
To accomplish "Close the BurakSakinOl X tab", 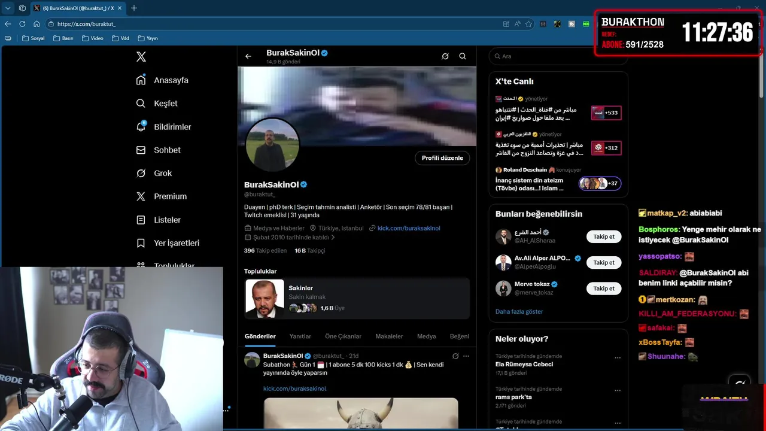I will pos(120,8).
